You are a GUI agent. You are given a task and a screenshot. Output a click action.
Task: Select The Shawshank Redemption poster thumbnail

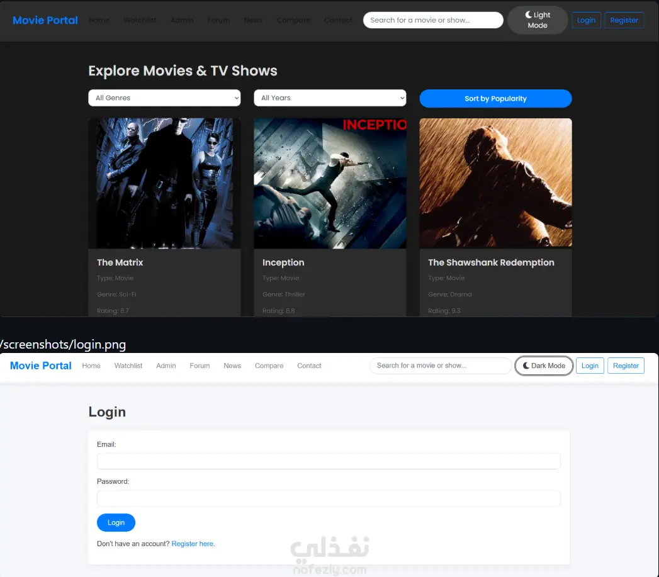(495, 182)
